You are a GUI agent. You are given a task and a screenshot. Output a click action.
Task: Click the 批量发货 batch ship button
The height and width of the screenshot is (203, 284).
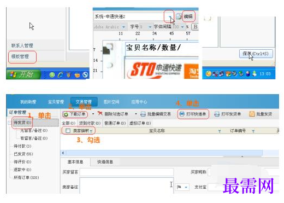click(261, 114)
